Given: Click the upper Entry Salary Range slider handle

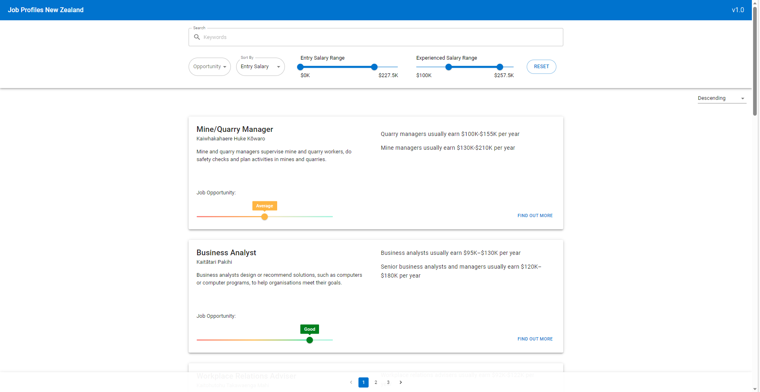Looking at the screenshot, I should click(374, 67).
